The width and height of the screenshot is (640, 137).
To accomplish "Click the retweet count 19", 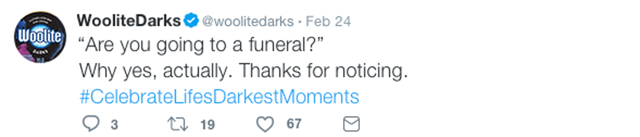I will pyautogui.click(x=207, y=125).
